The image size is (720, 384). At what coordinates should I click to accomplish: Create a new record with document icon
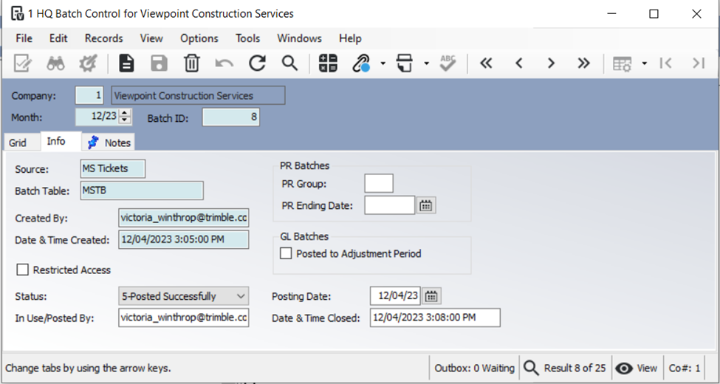[x=126, y=64]
